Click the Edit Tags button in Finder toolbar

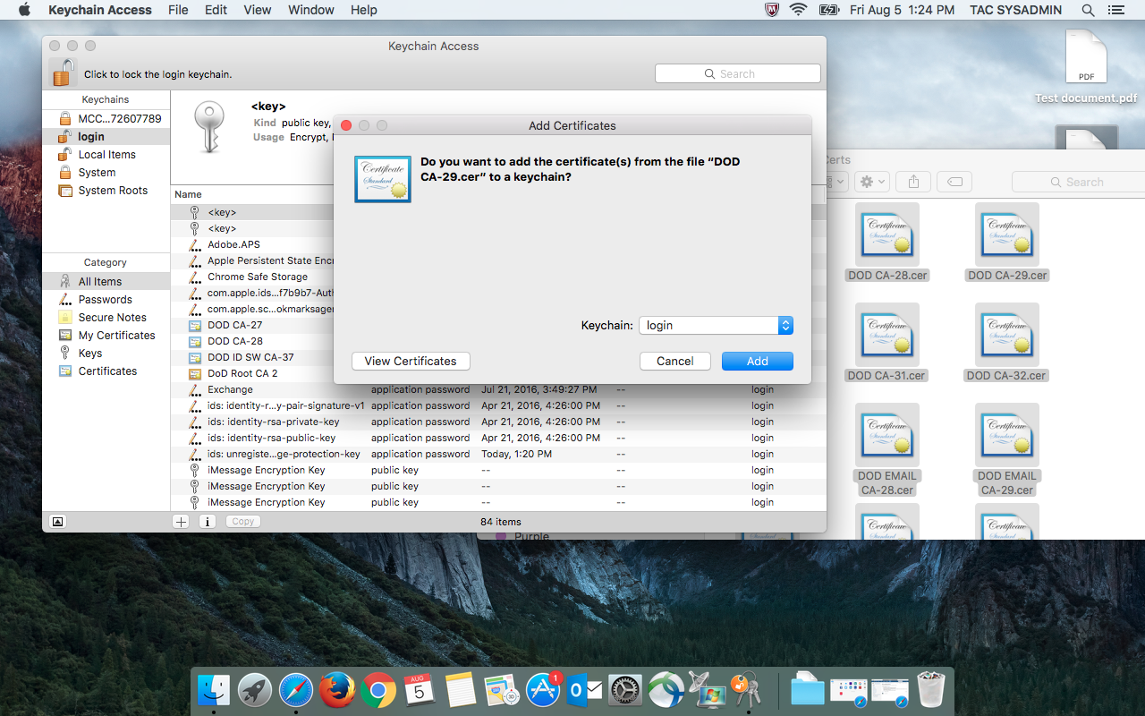(x=954, y=182)
